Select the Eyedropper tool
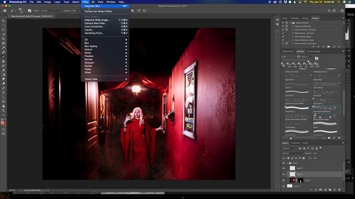Viewport: 355px width, 199px height. [x=3, y=48]
